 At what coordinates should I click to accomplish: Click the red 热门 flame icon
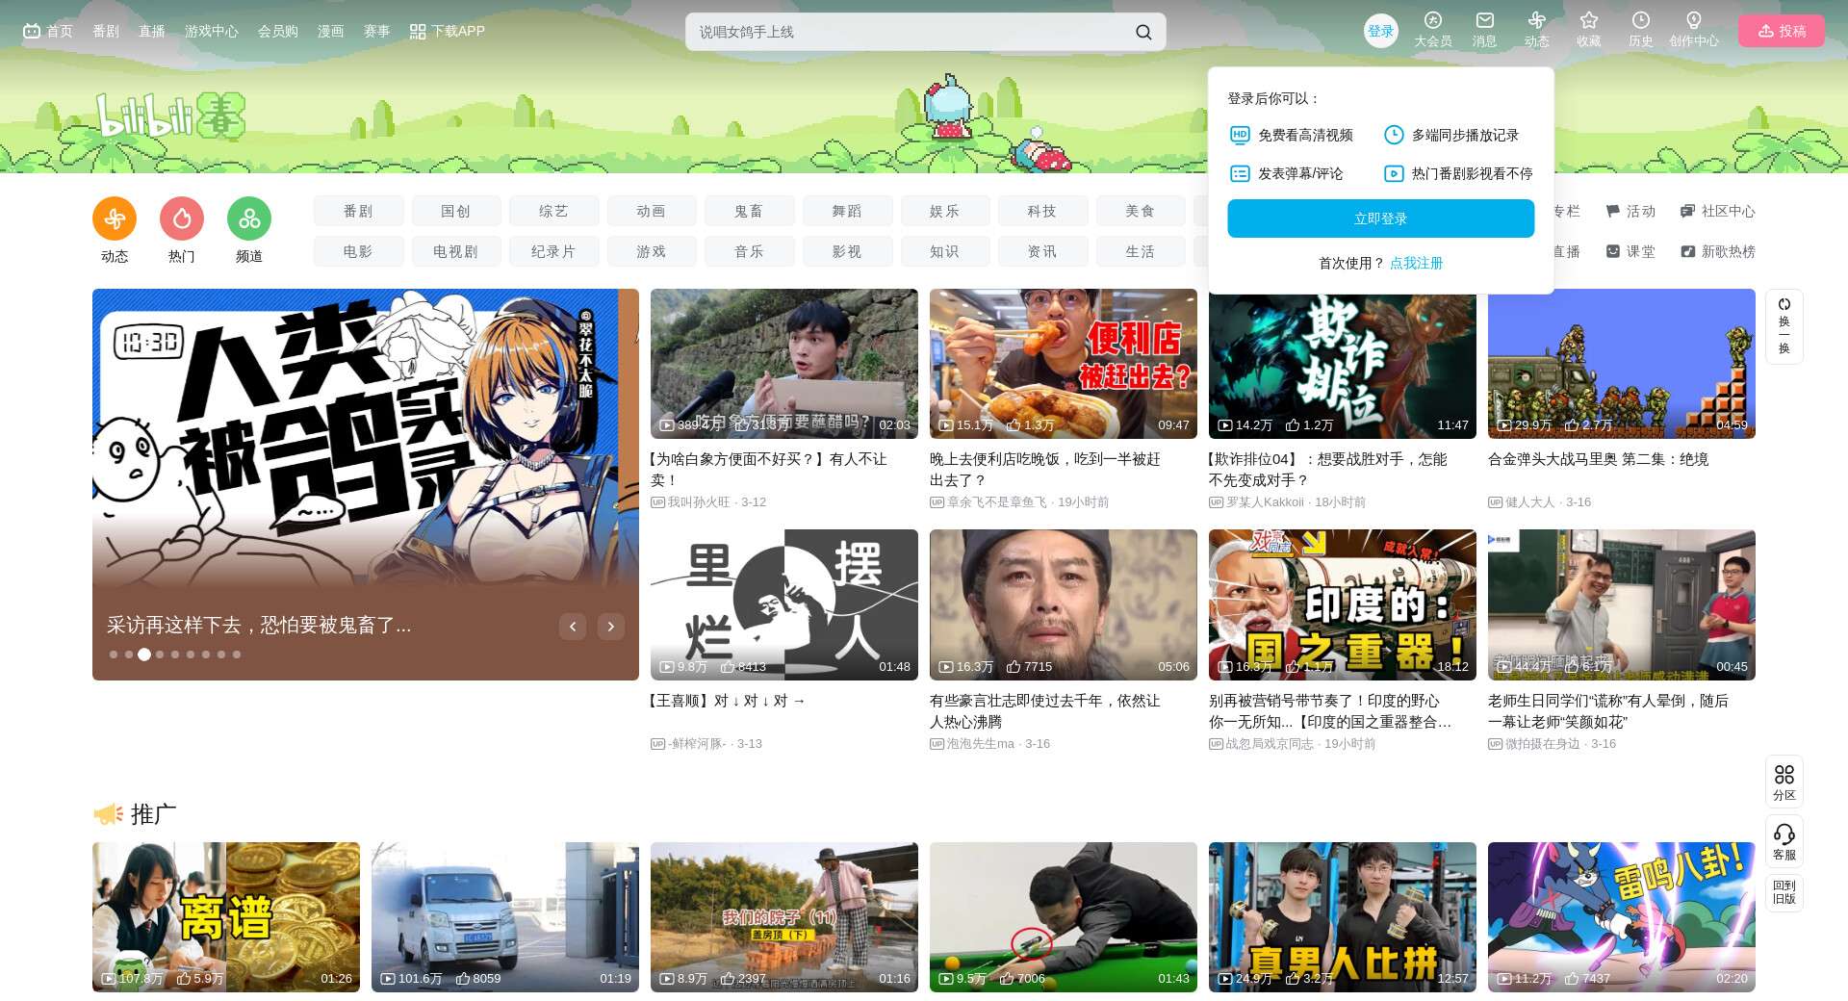182,219
